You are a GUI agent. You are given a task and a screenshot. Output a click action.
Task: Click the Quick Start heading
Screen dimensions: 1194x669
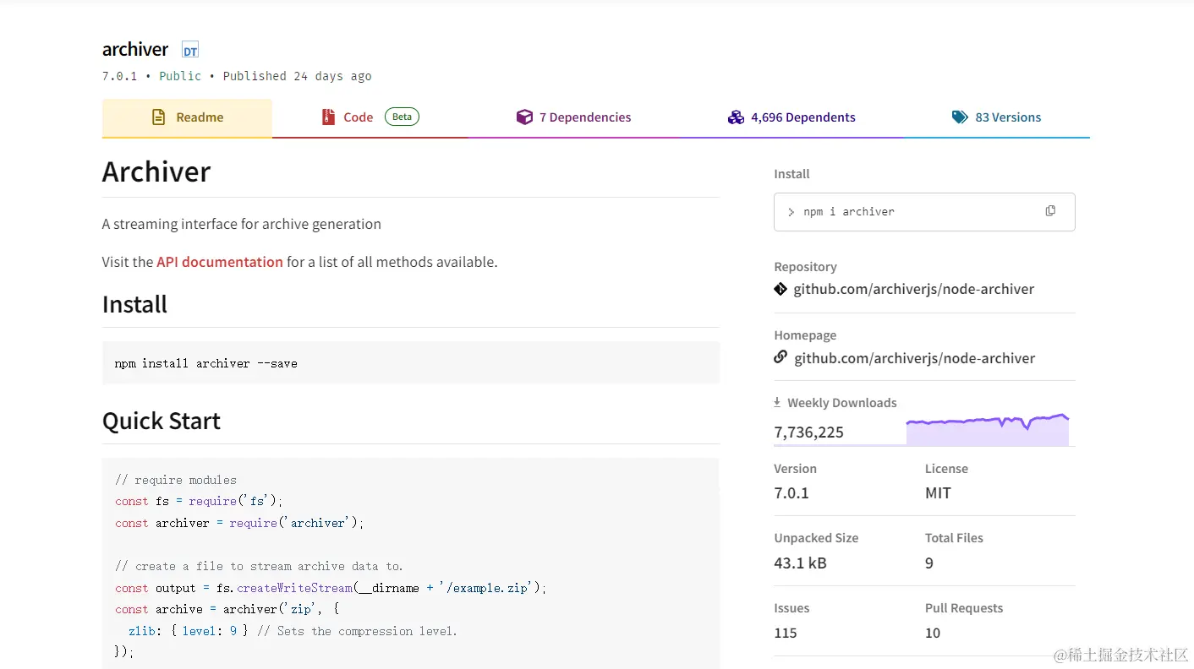pyautogui.click(x=162, y=421)
